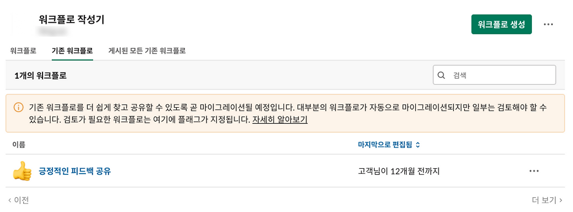Open the 긍정적인 피드백 공유 workflow
This screenshot has width=573, height=212.
point(75,171)
